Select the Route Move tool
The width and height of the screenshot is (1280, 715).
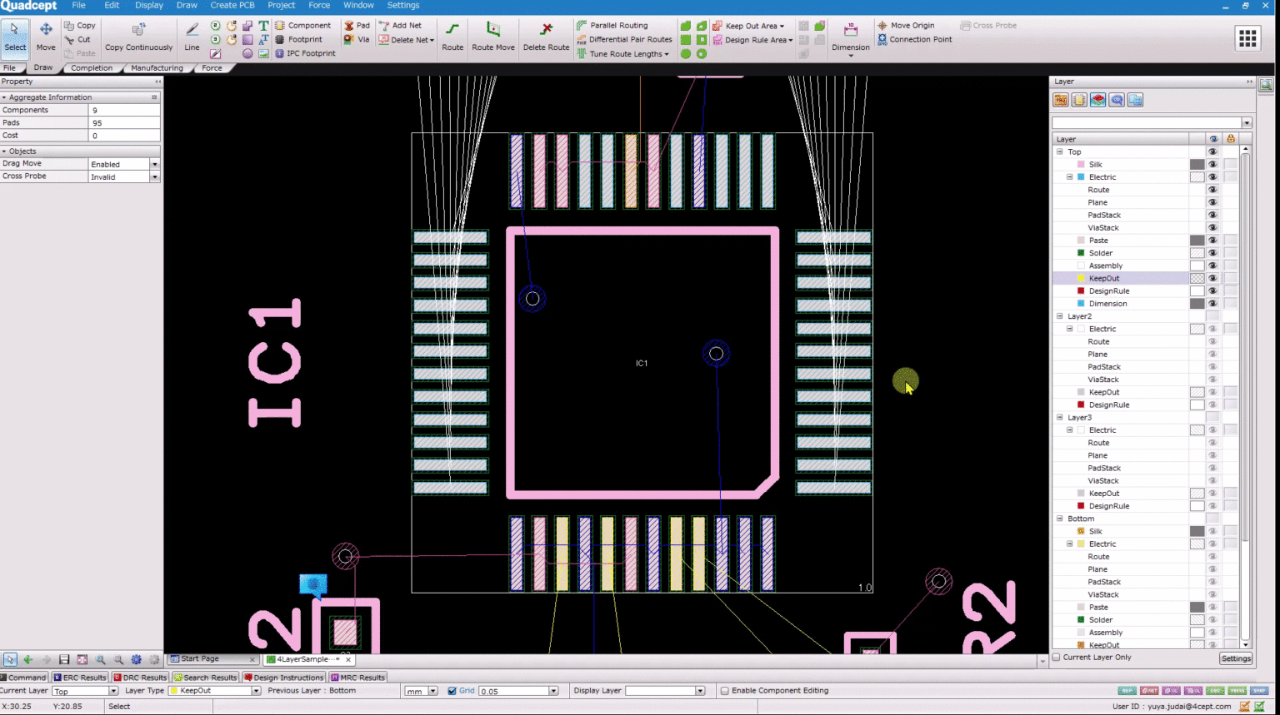[x=492, y=35]
